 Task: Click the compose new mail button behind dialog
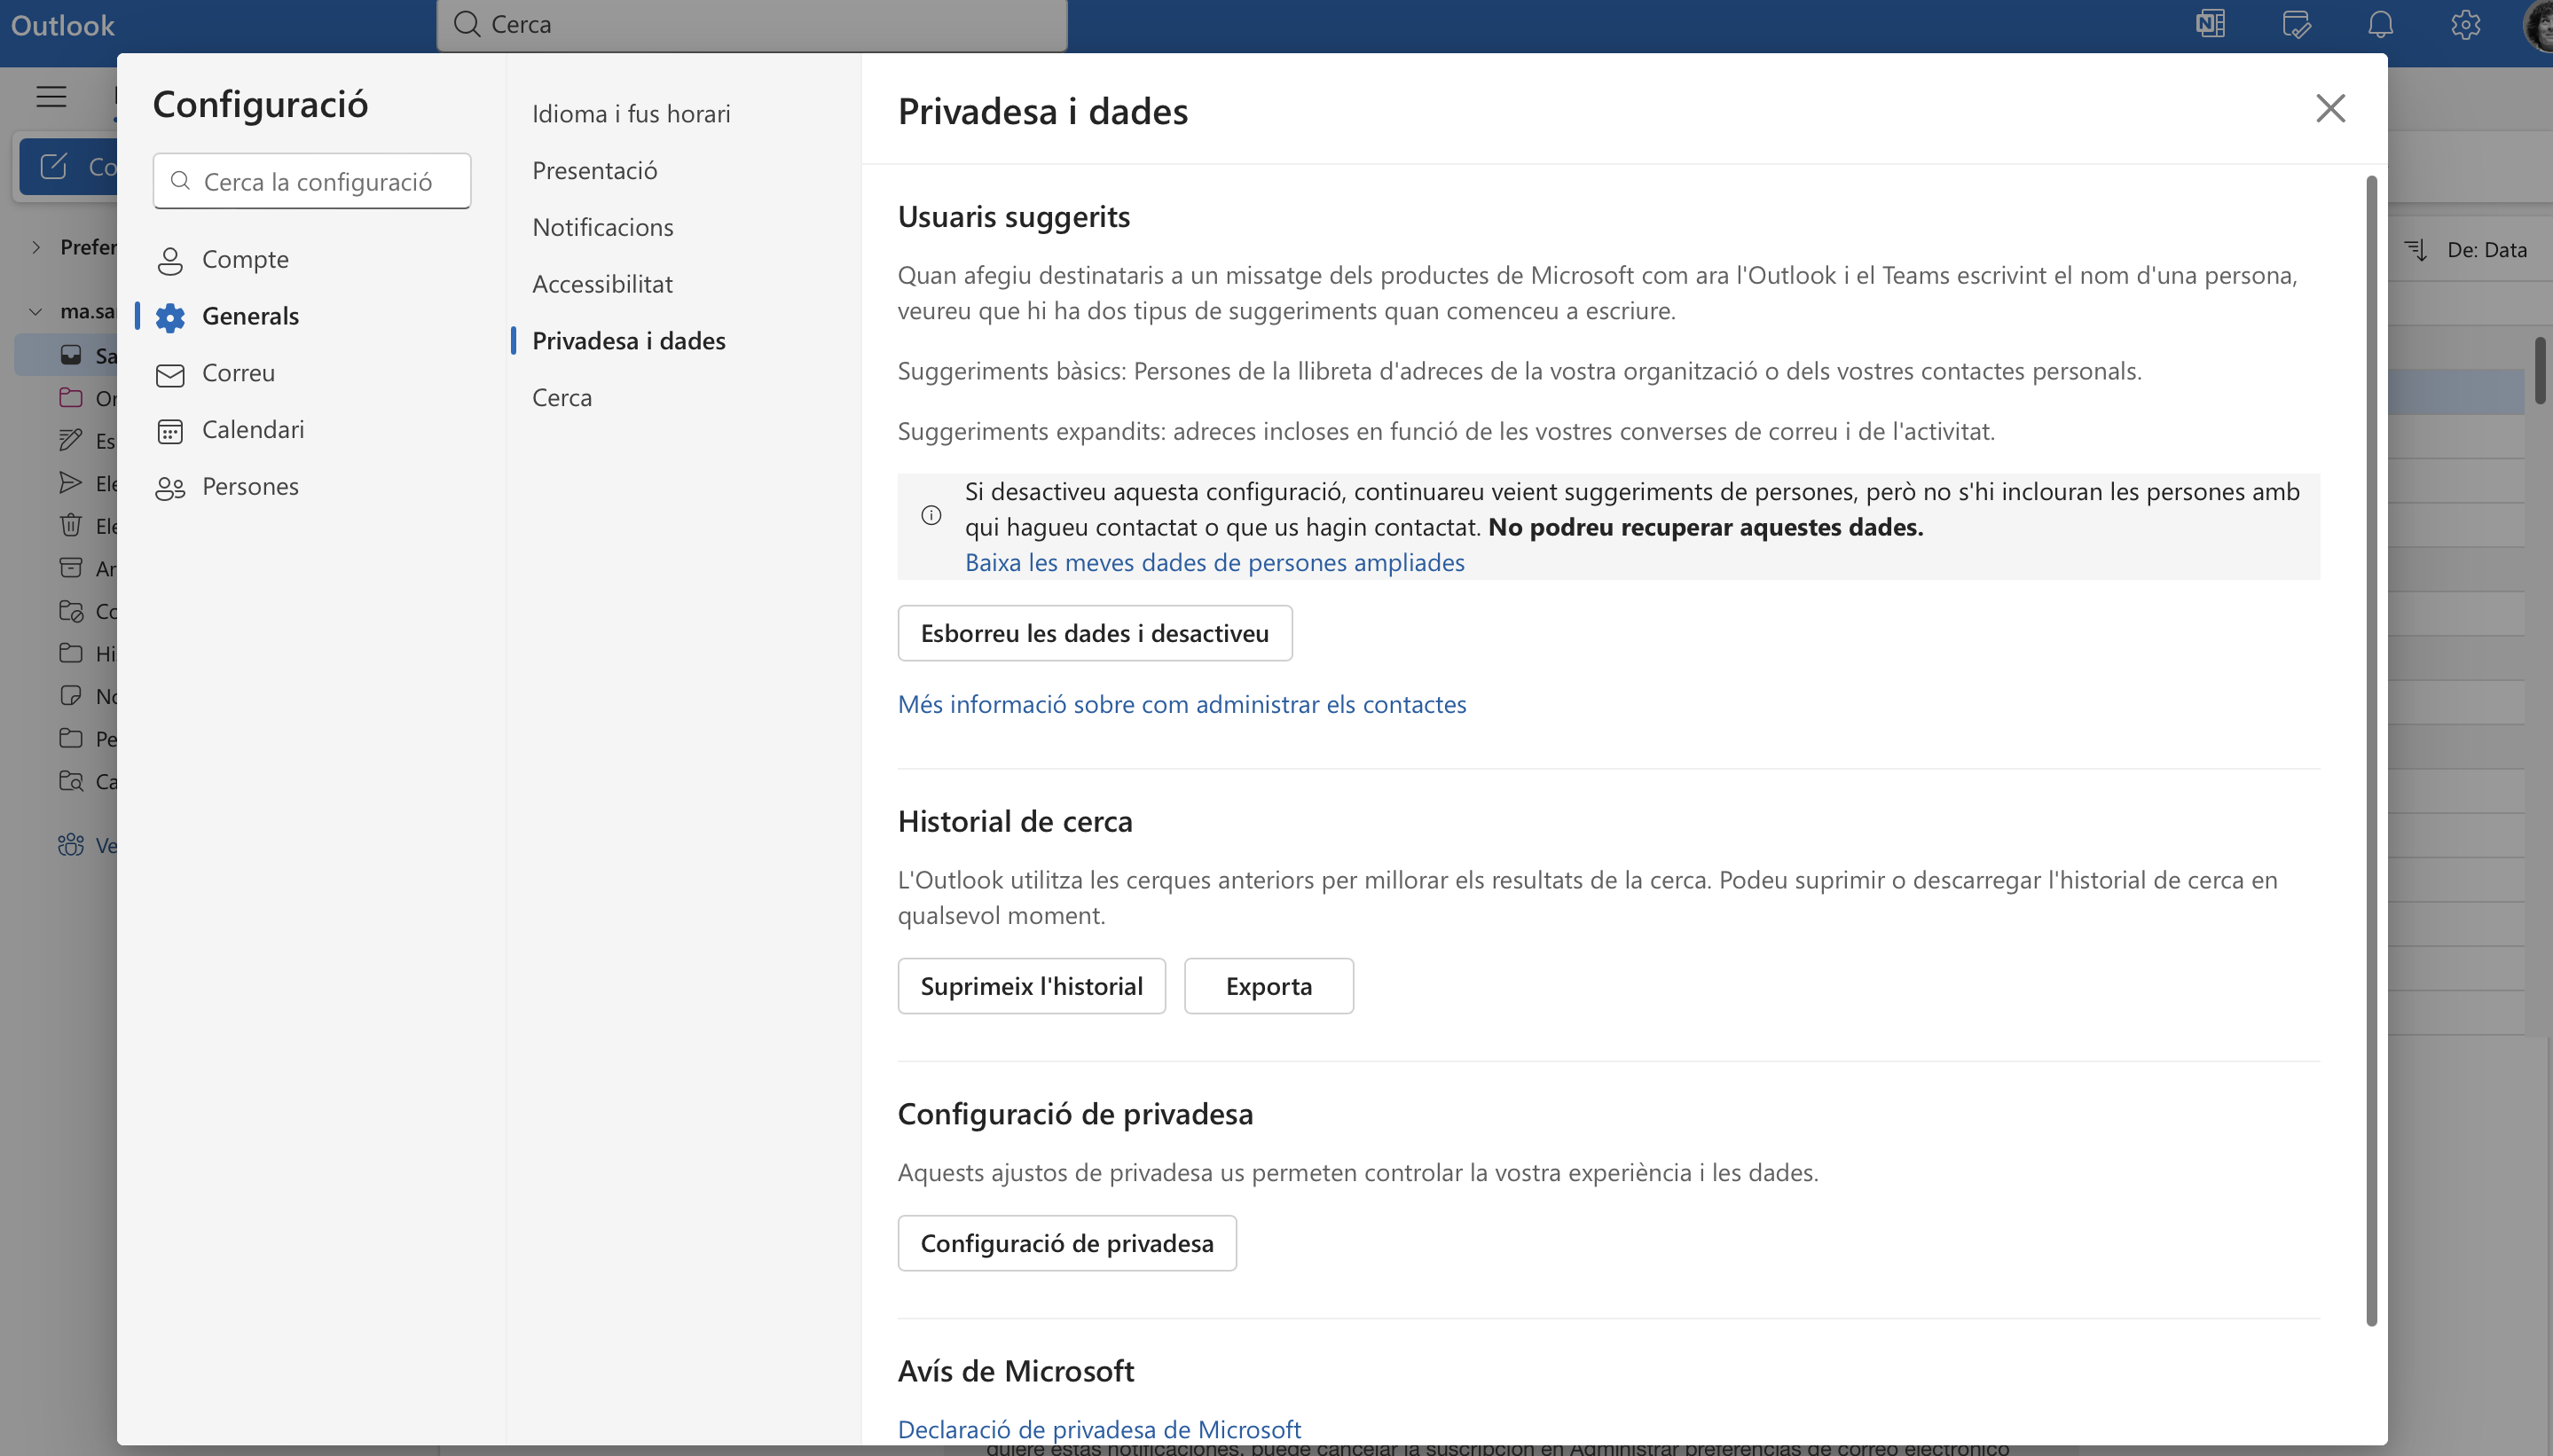(x=68, y=166)
